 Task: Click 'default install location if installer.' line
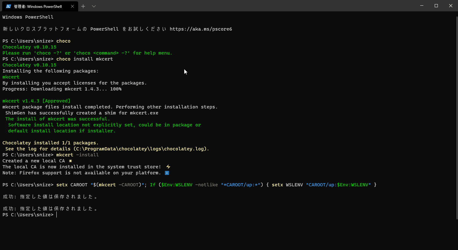[x=62, y=131]
